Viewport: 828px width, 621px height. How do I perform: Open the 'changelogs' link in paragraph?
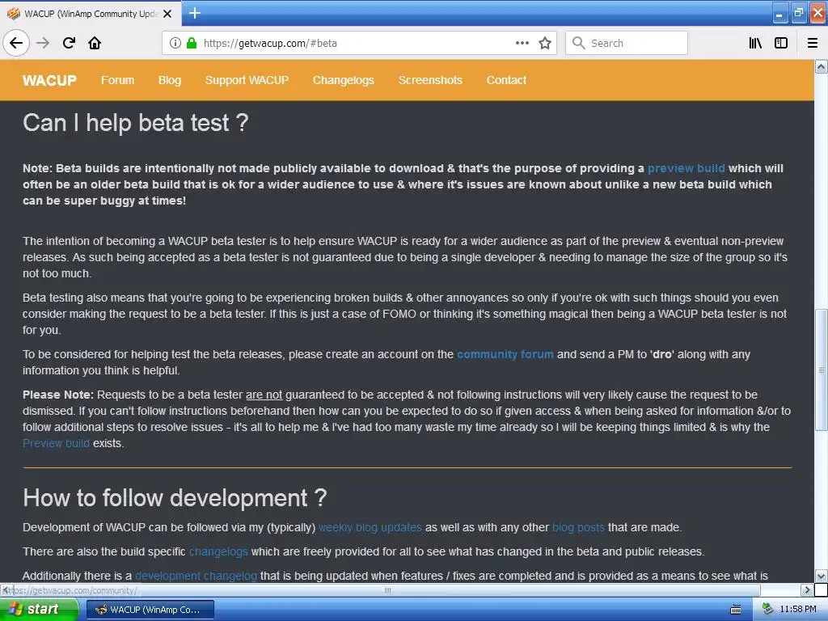click(218, 551)
